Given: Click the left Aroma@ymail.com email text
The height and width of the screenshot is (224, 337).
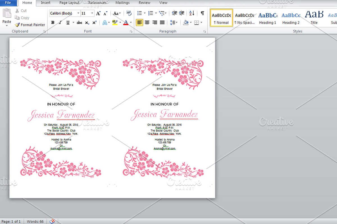Looking at the screenshot, I should (x=61, y=149).
